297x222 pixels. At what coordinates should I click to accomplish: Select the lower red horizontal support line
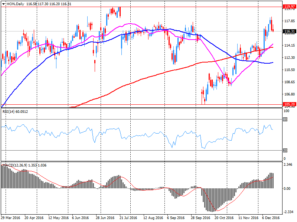point(148,105)
